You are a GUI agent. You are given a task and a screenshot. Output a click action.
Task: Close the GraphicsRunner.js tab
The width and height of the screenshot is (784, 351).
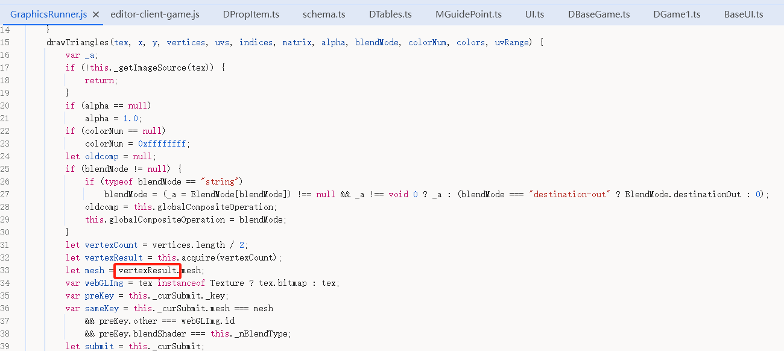96,14
